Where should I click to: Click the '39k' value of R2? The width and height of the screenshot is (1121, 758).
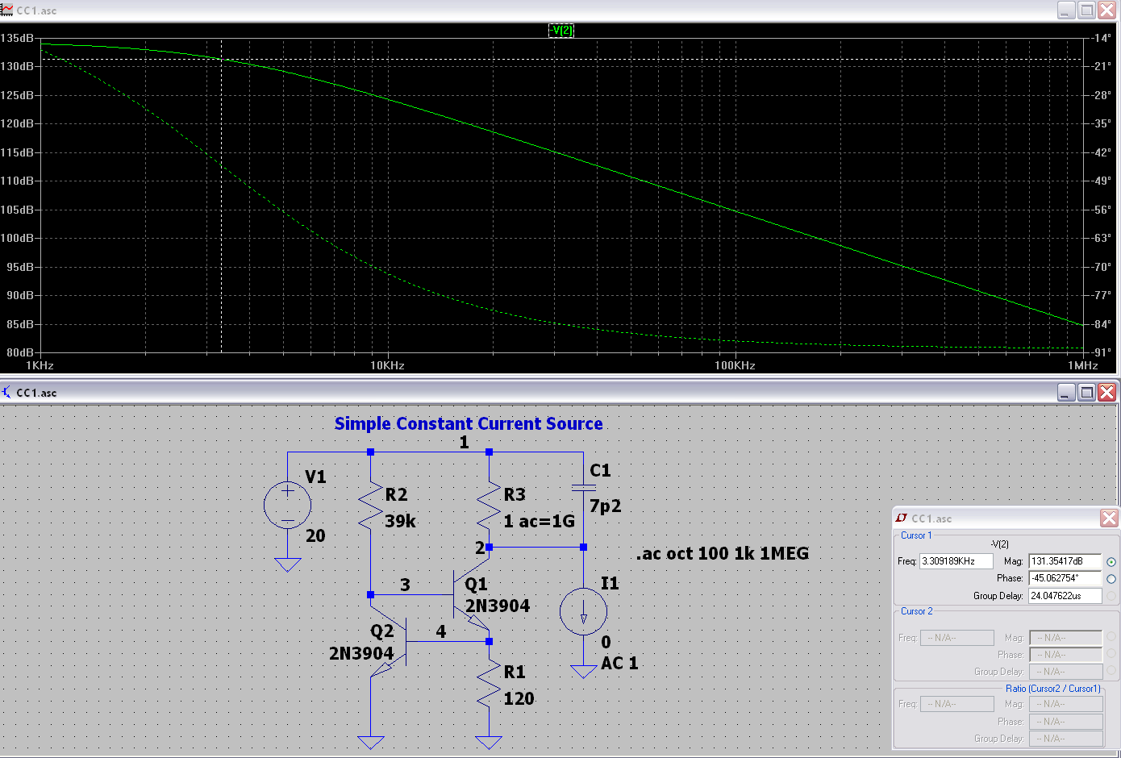pos(400,521)
